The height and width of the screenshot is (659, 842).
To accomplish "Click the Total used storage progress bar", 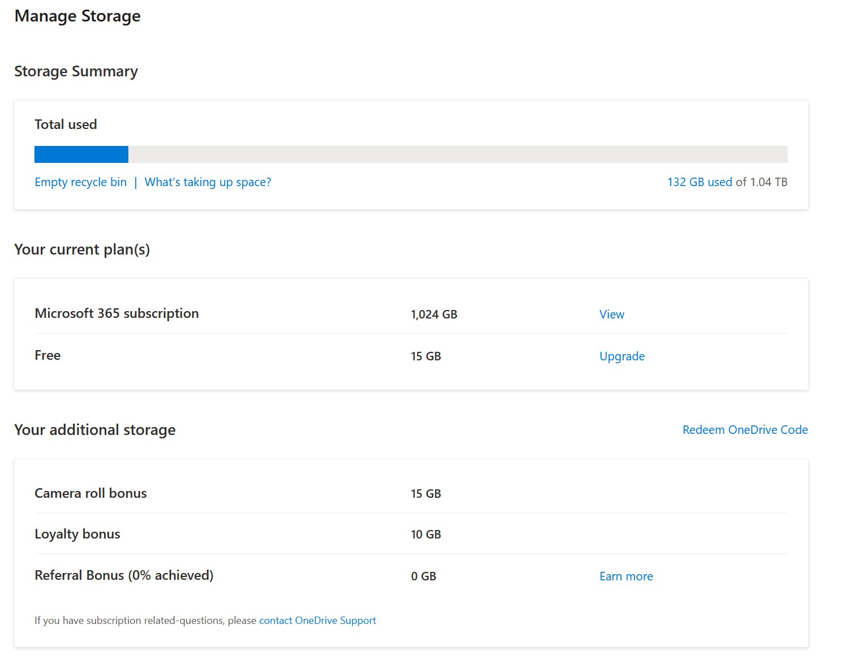I will [x=411, y=154].
